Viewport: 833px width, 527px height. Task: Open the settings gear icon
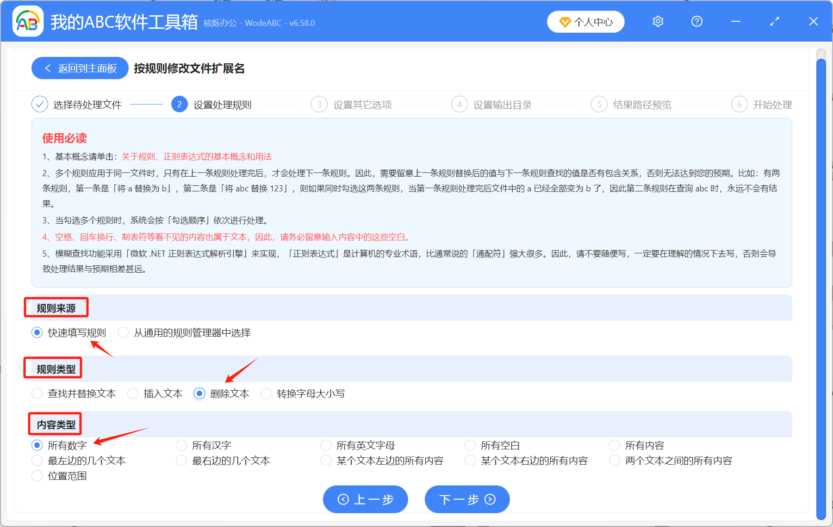point(658,21)
